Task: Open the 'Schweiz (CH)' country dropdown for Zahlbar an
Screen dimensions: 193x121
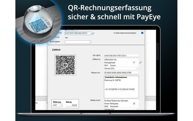Action: pos(121,68)
